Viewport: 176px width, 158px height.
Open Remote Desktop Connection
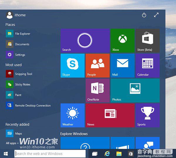[28, 105]
